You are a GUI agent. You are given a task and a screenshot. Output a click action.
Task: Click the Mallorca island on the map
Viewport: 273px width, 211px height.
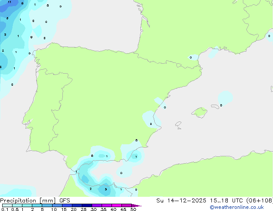[x=199, y=112]
